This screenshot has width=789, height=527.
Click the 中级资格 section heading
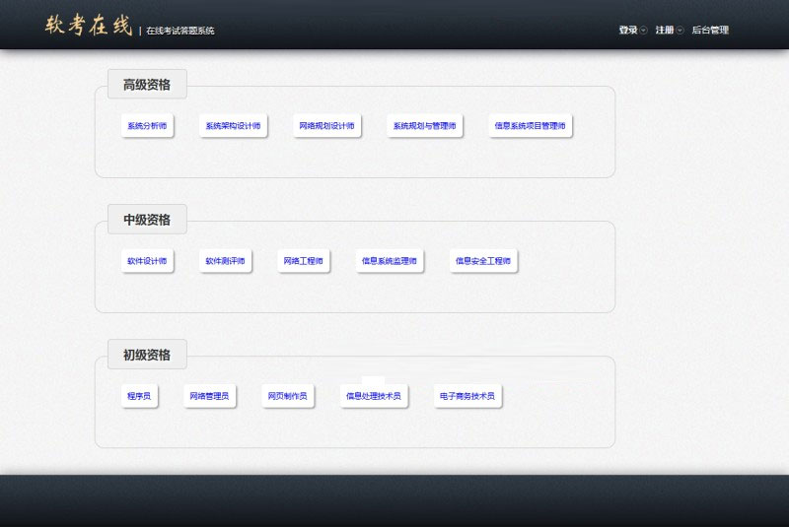point(147,220)
